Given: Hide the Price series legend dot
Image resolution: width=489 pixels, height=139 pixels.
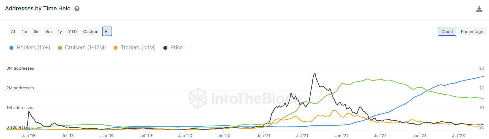Looking at the screenshot, I should click(x=165, y=48).
